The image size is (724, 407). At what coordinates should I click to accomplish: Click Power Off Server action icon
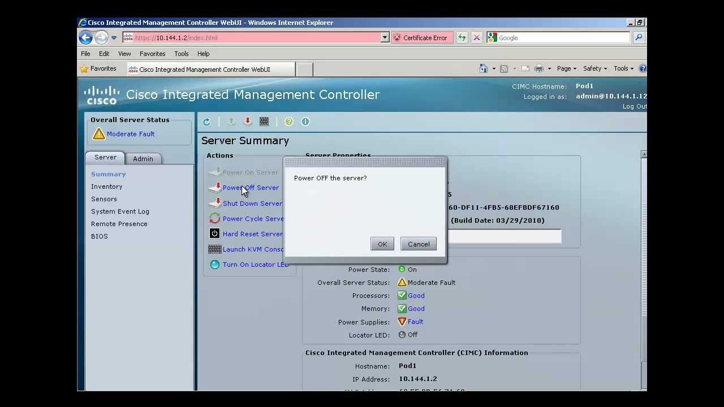[x=215, y=188]
